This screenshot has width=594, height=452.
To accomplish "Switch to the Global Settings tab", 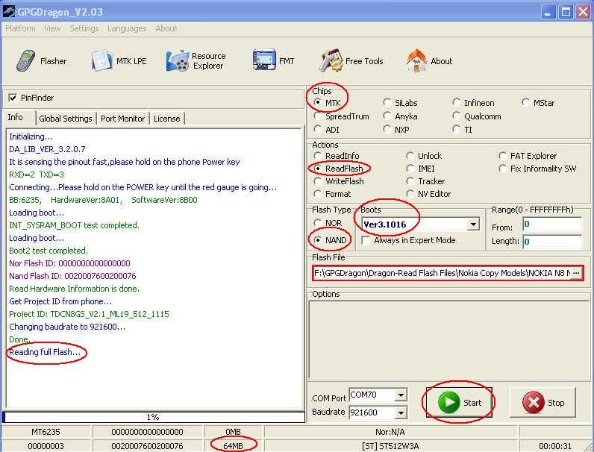I will [66, 119].
